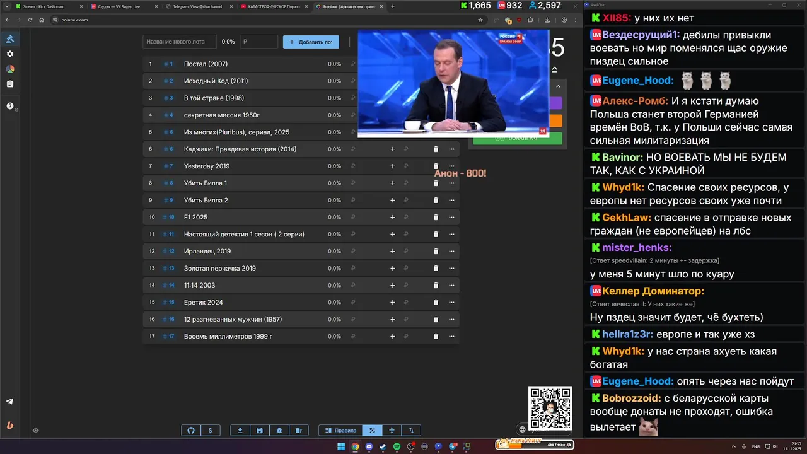The width and height of the screenshot is (807, 454).
Task: Click the QR code image
Action: (550, 409)
